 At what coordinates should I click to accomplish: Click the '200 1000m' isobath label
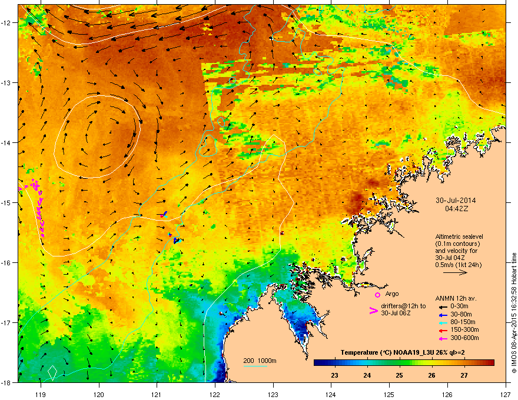coord(260,361)
